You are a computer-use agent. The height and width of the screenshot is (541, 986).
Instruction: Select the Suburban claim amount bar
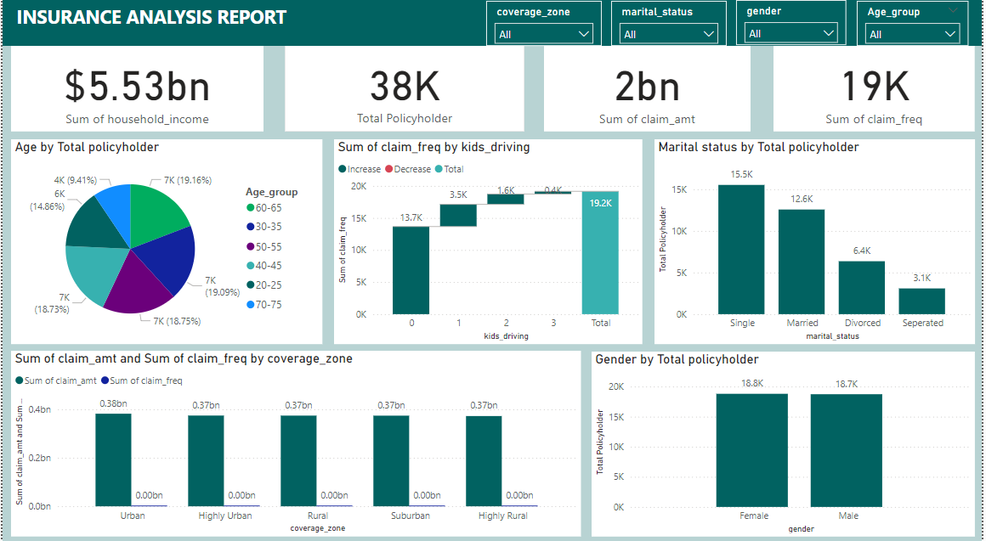pyautogui.click(x=391, y=460)
